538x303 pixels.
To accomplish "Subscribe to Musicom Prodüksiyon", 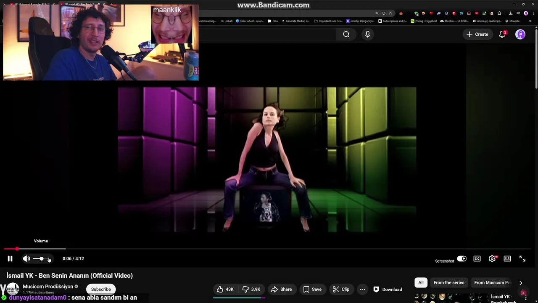I will coord(101,290).
